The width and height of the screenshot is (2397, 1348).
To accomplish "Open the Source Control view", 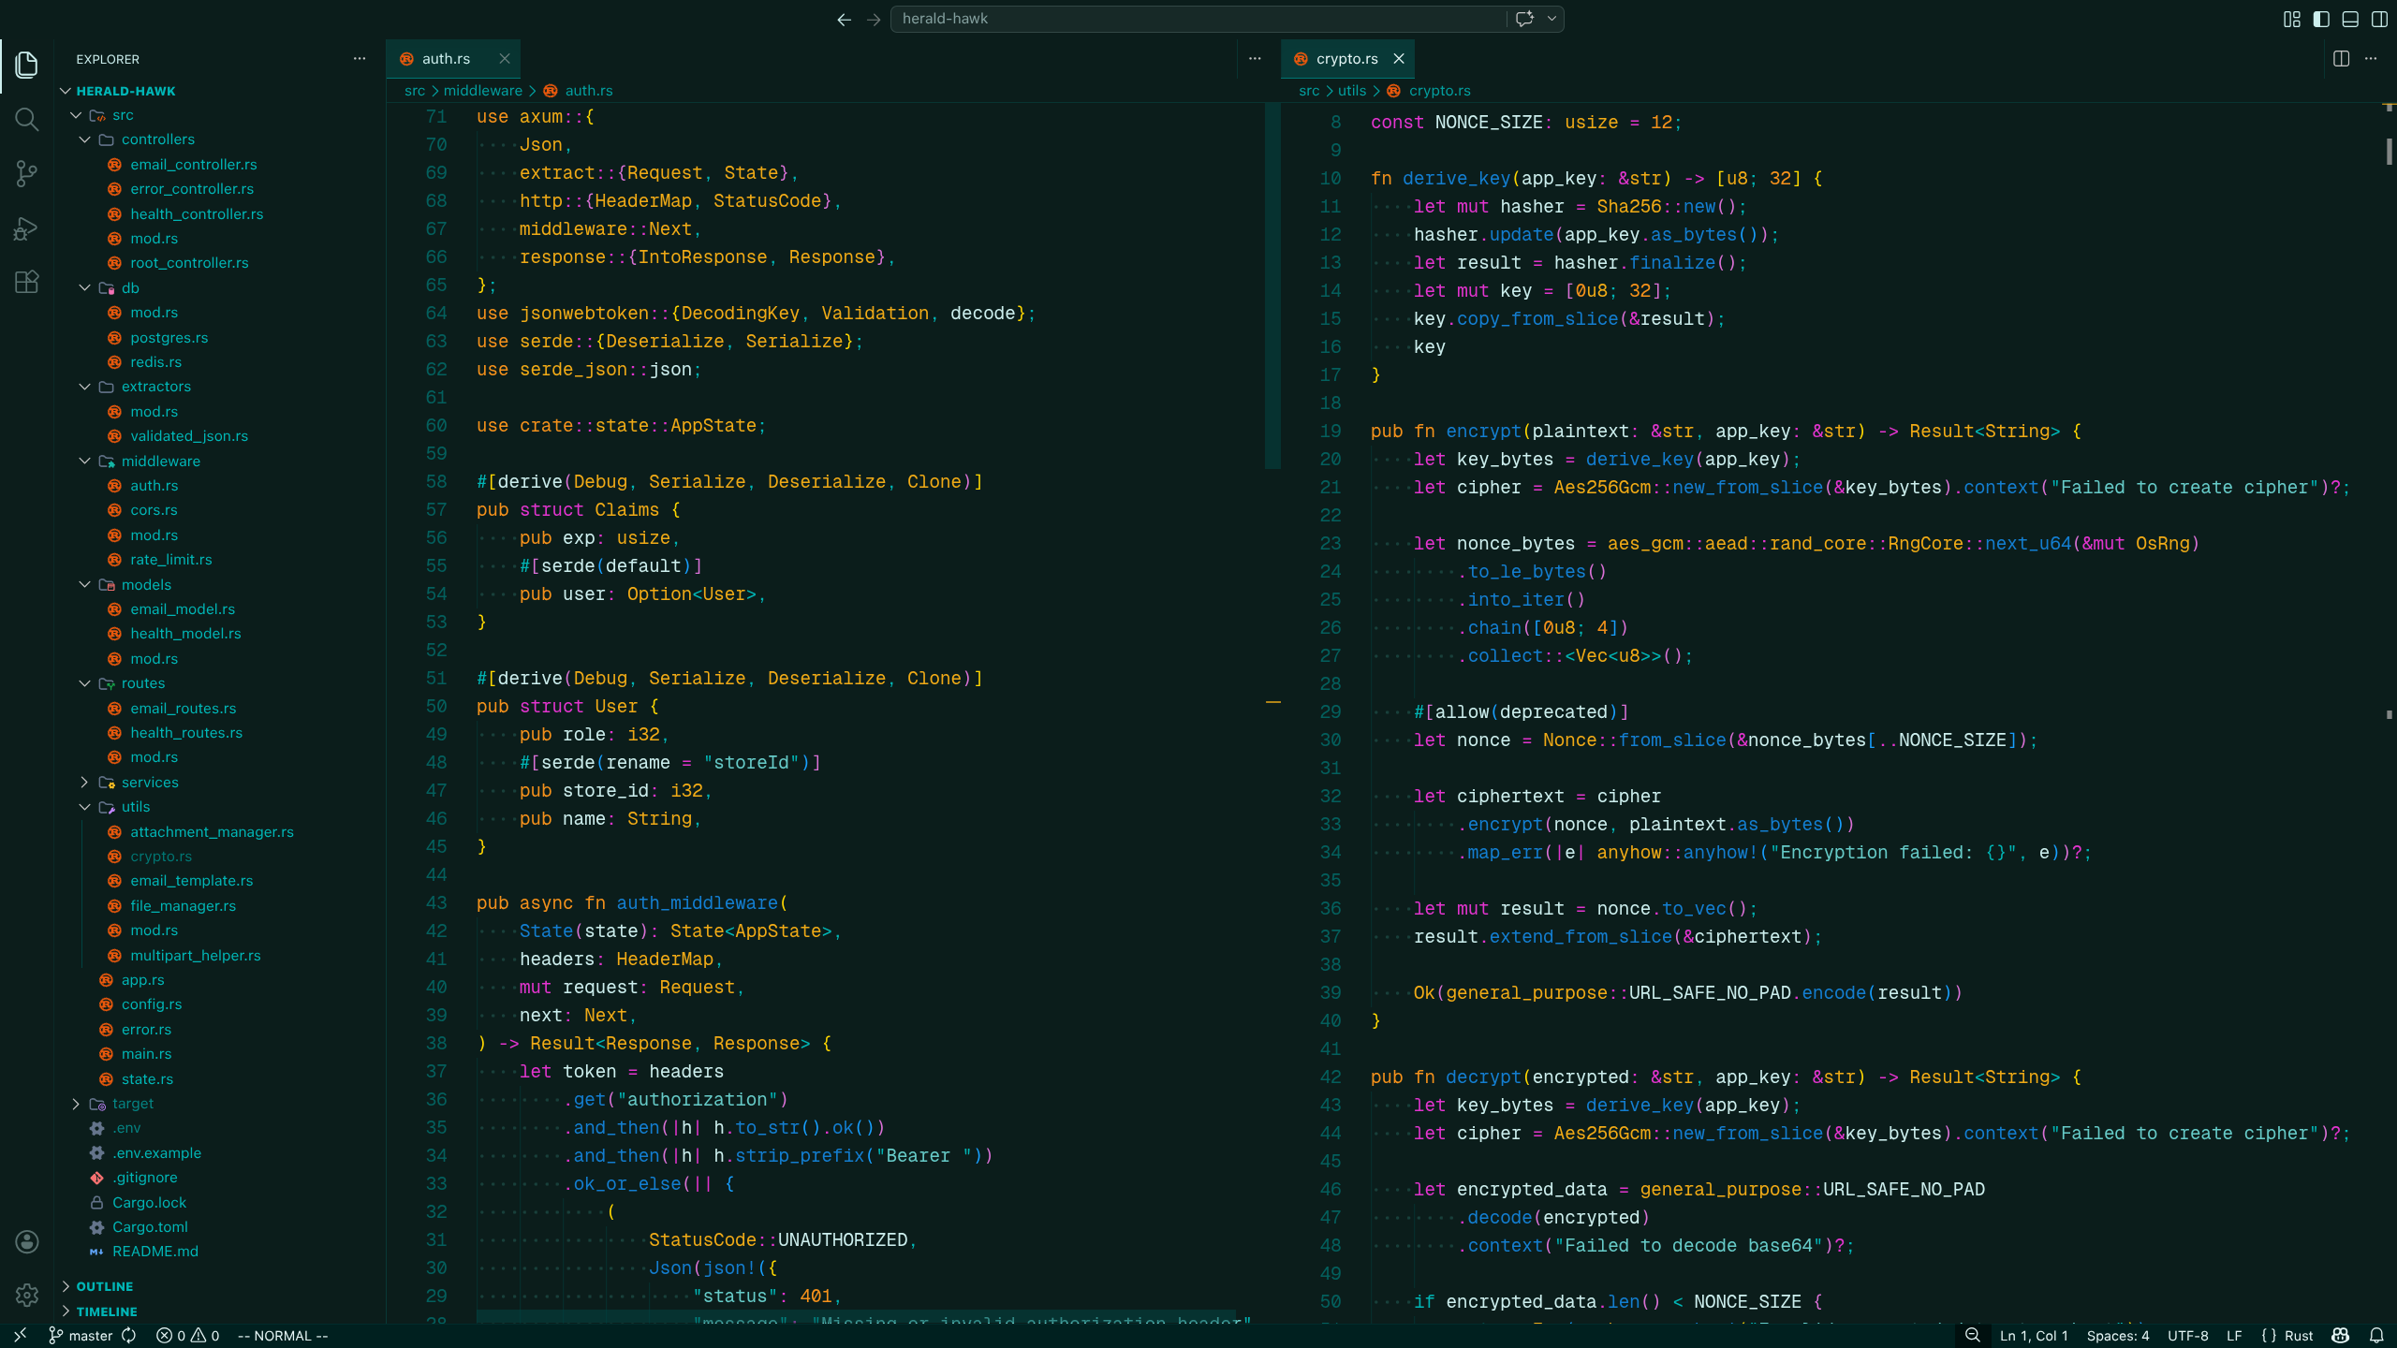I will tap(27, 173).
